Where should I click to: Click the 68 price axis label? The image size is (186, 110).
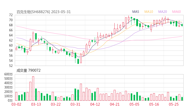point(11,25)
